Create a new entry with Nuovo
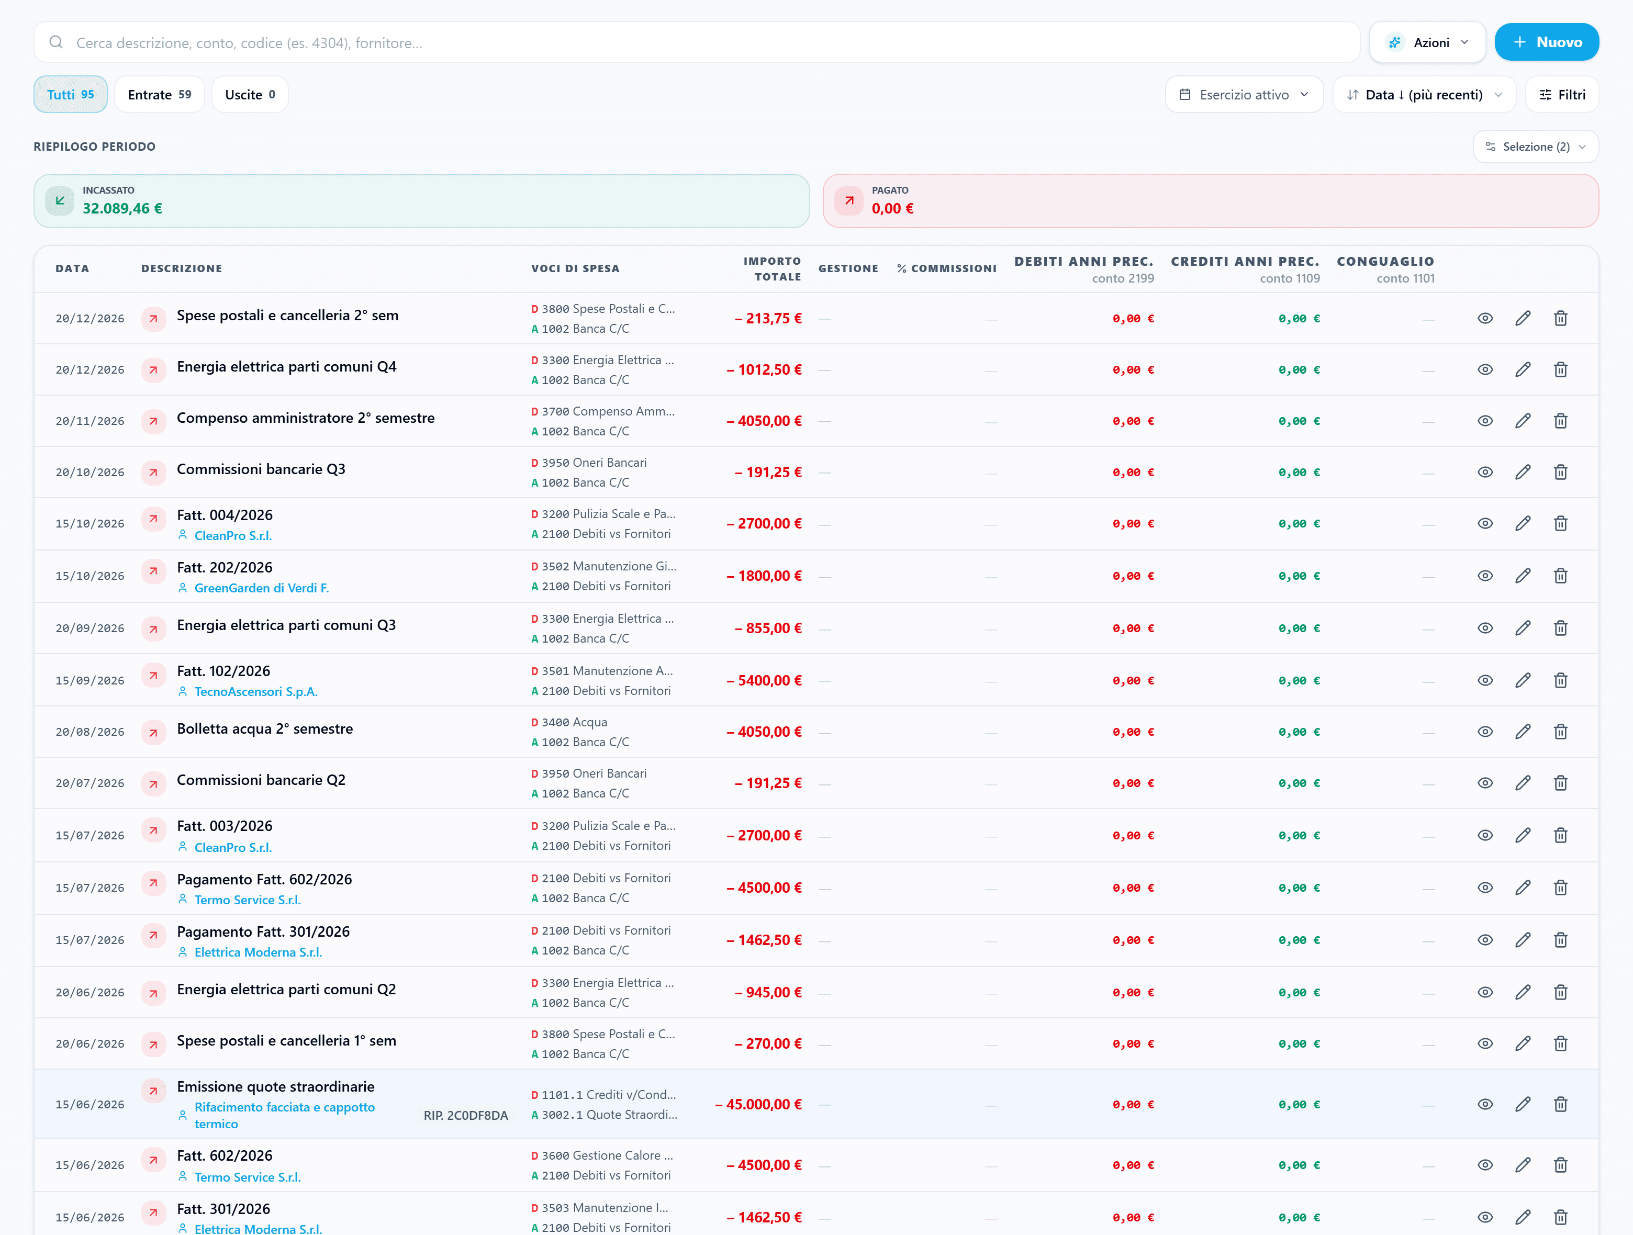Image resolution: width=1633 pixels, height=1235 pixels. tap(1547, 42)
